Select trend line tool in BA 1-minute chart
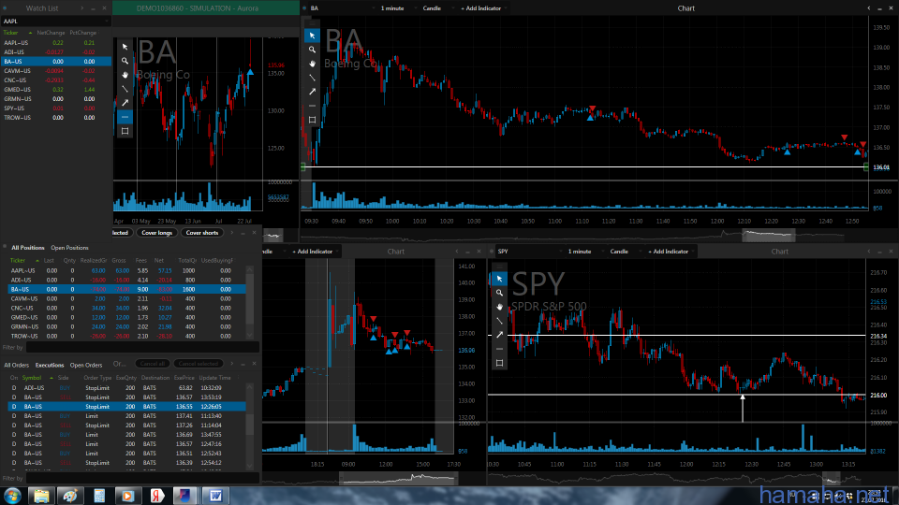Viewport: 899px width, 505px height. click(x=312, y=78)
